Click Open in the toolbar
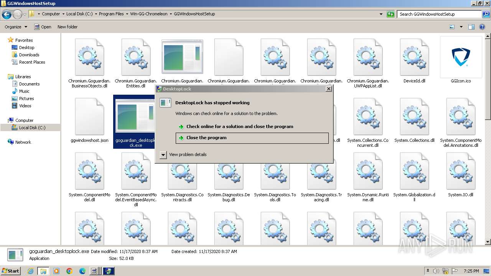Screen dimensions: 491x276 [x=43, y=27]
